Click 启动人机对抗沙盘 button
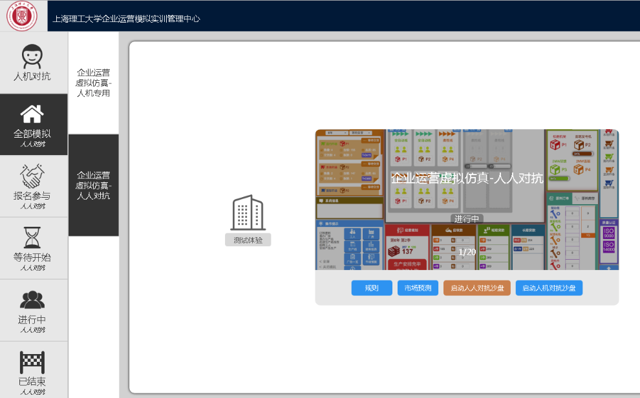Screen dimensions: 640x398 [549, 288]
